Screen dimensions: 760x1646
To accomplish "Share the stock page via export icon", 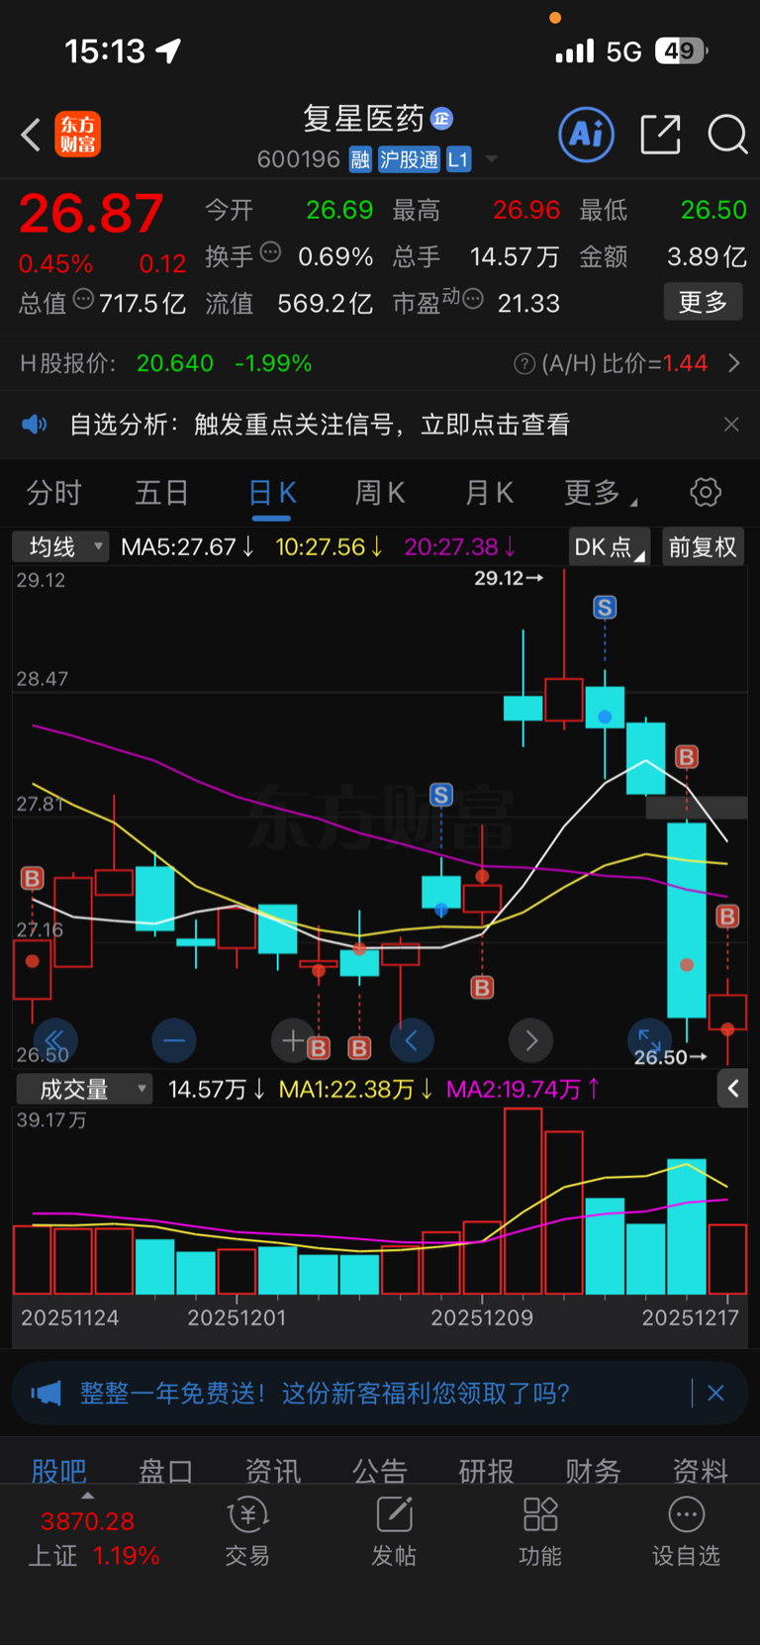I will coord(660,135).
